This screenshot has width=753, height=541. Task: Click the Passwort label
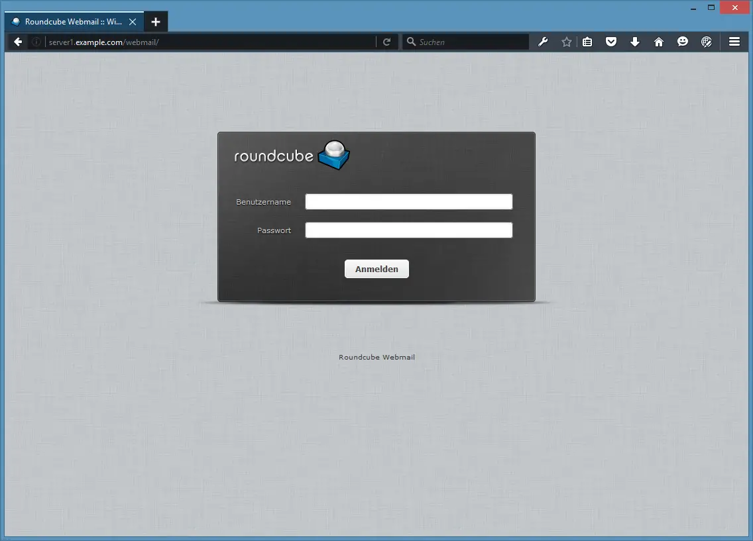(x=274, y=230)
